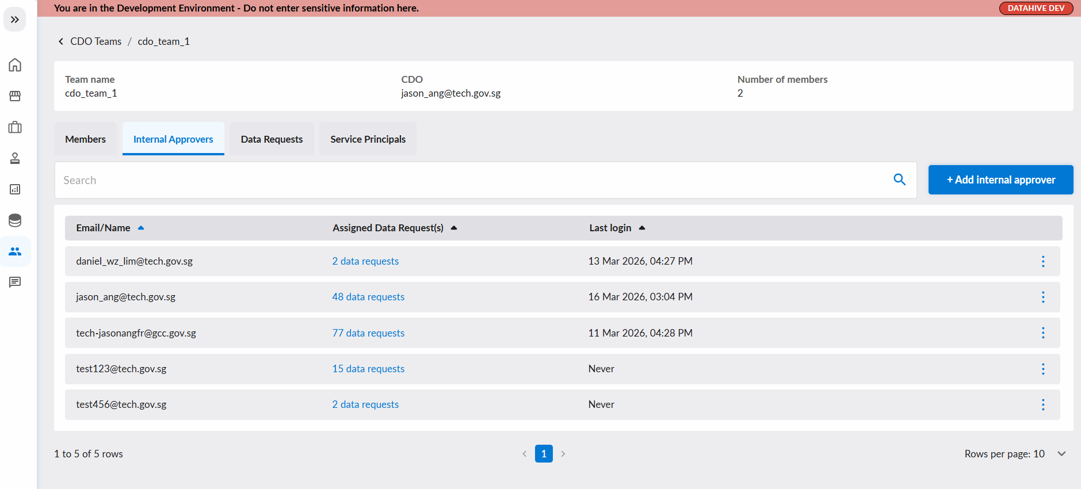
Task: Select the Internal Approvers tab
Action: [173, 139]
